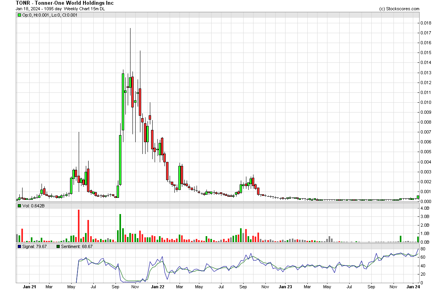Viewport: 435px width, 295px height.
Task: Click the 0.002 price axis label
Action: click(x=426, y=182)
